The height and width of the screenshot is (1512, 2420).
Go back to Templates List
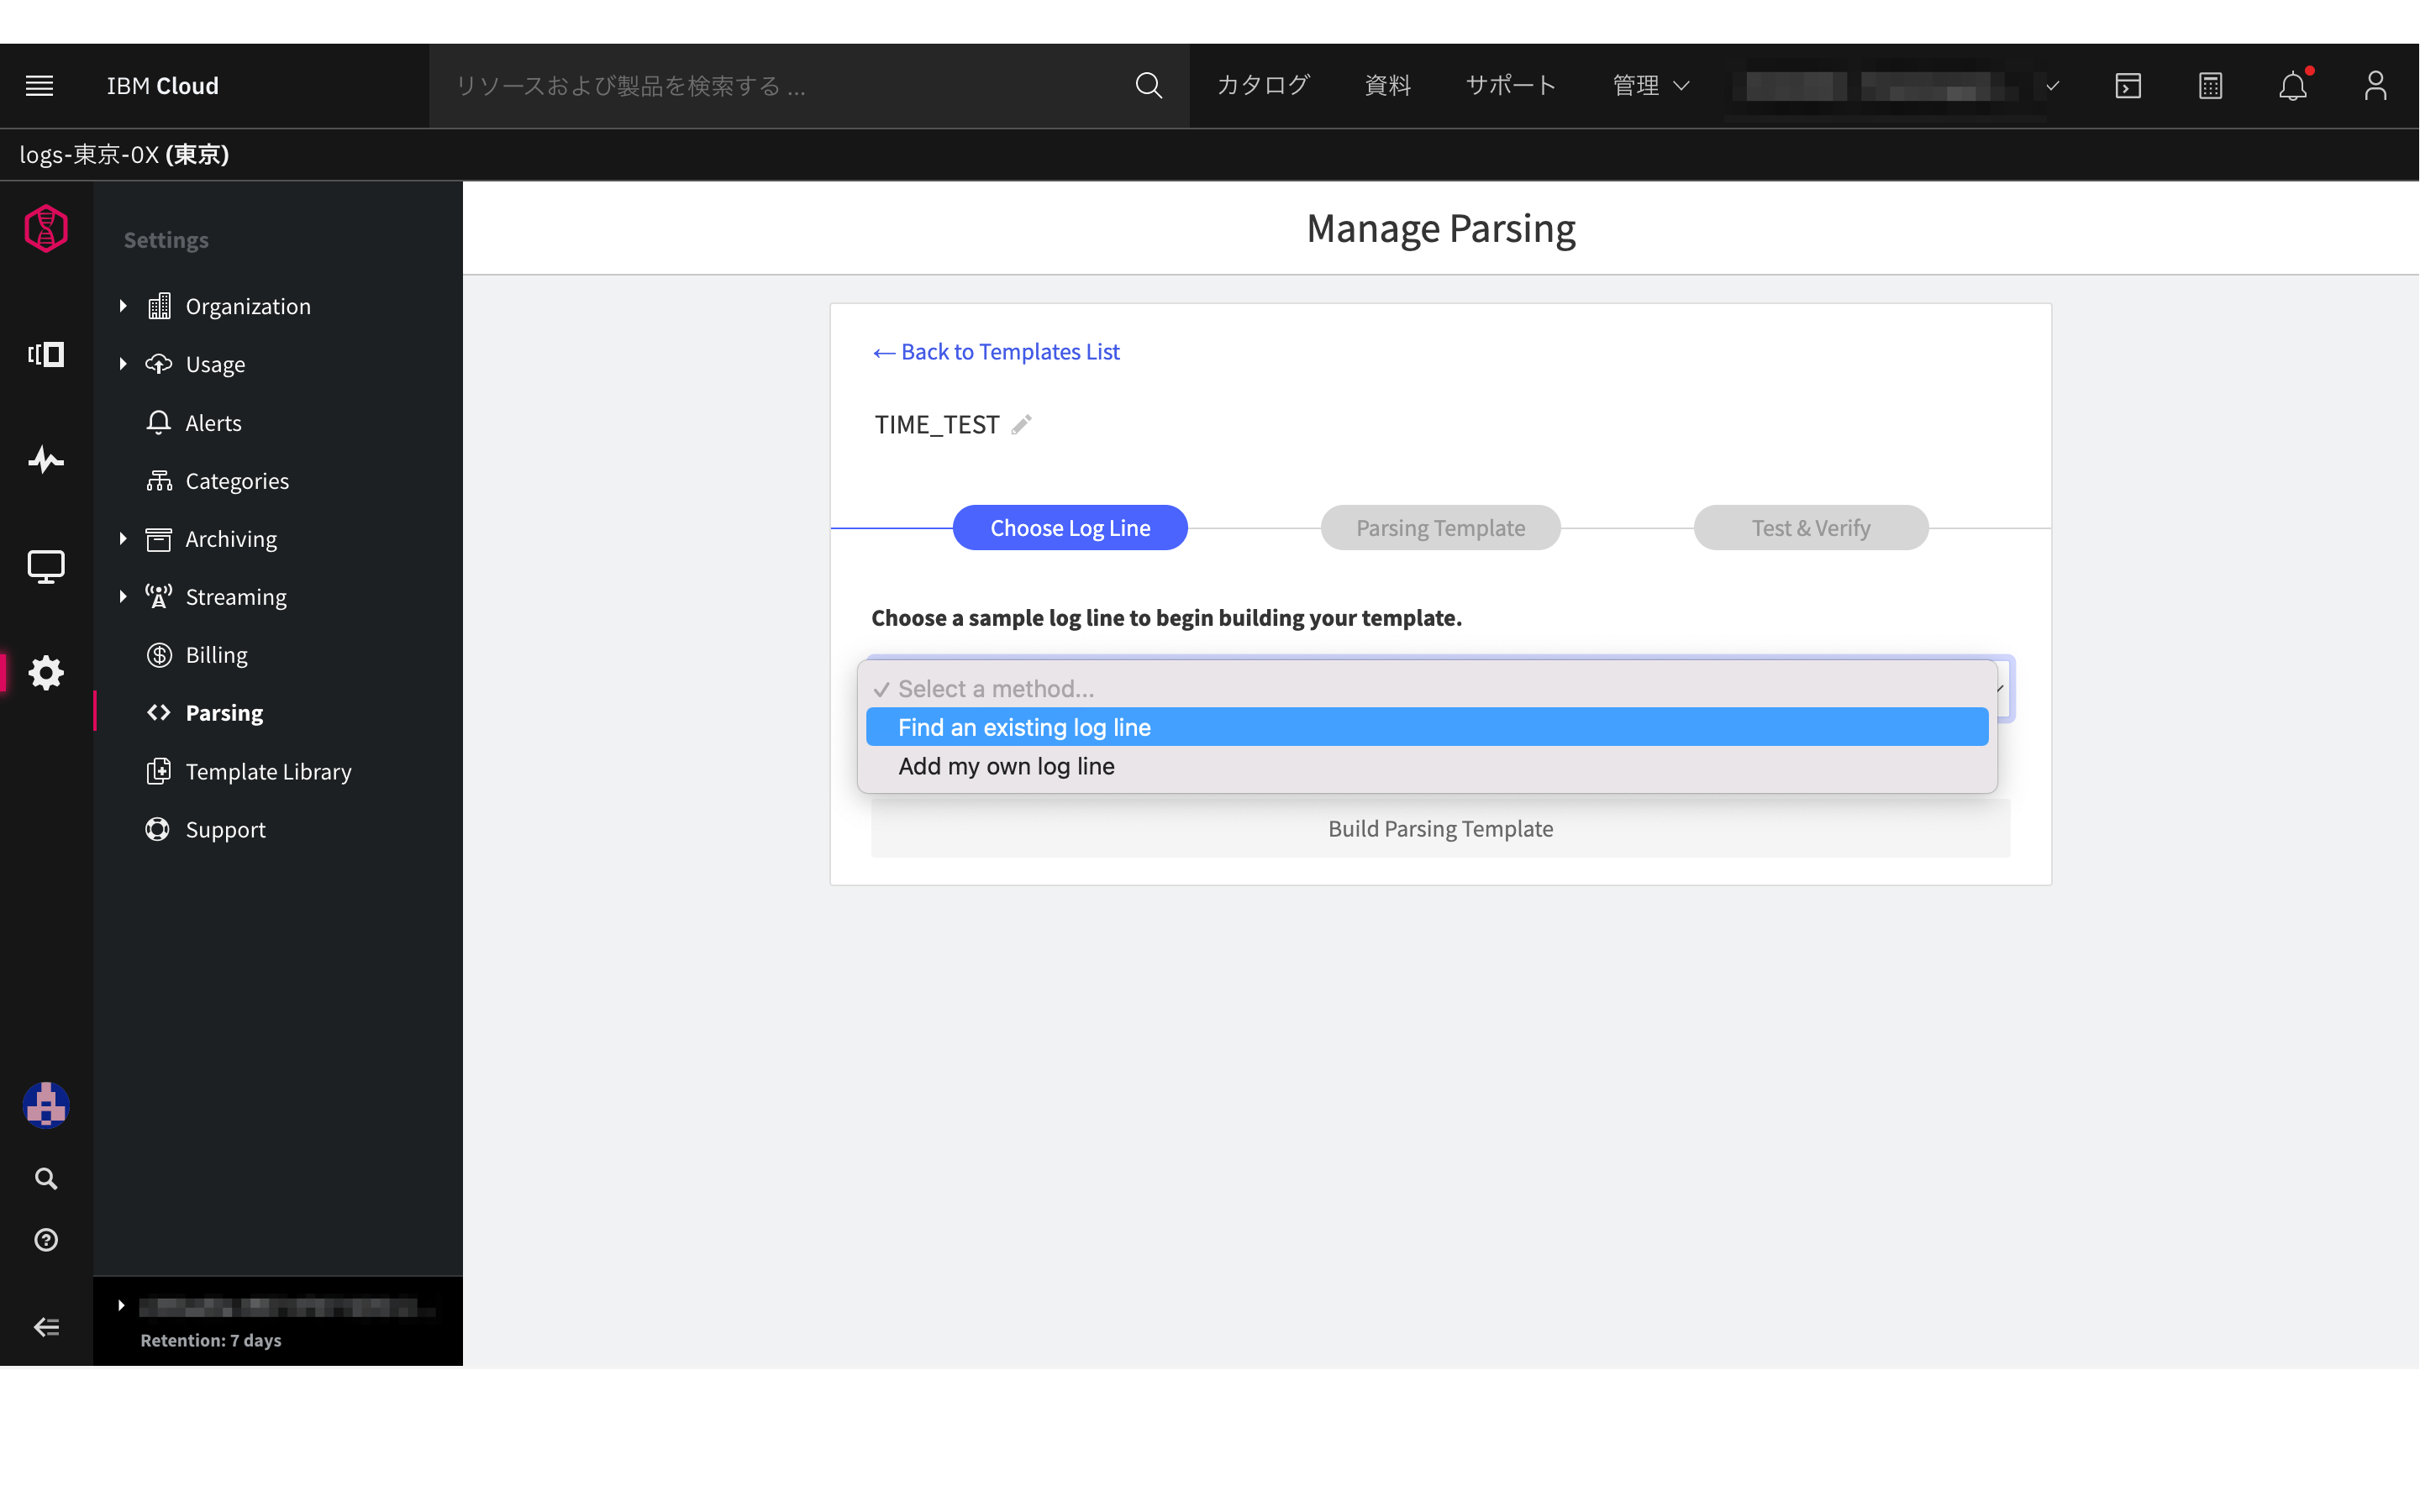tap(996, 352)
